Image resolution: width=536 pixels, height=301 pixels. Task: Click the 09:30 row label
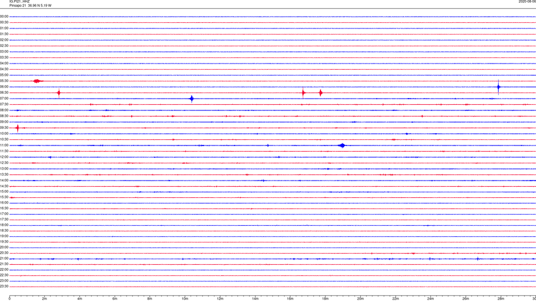(4, 128)
